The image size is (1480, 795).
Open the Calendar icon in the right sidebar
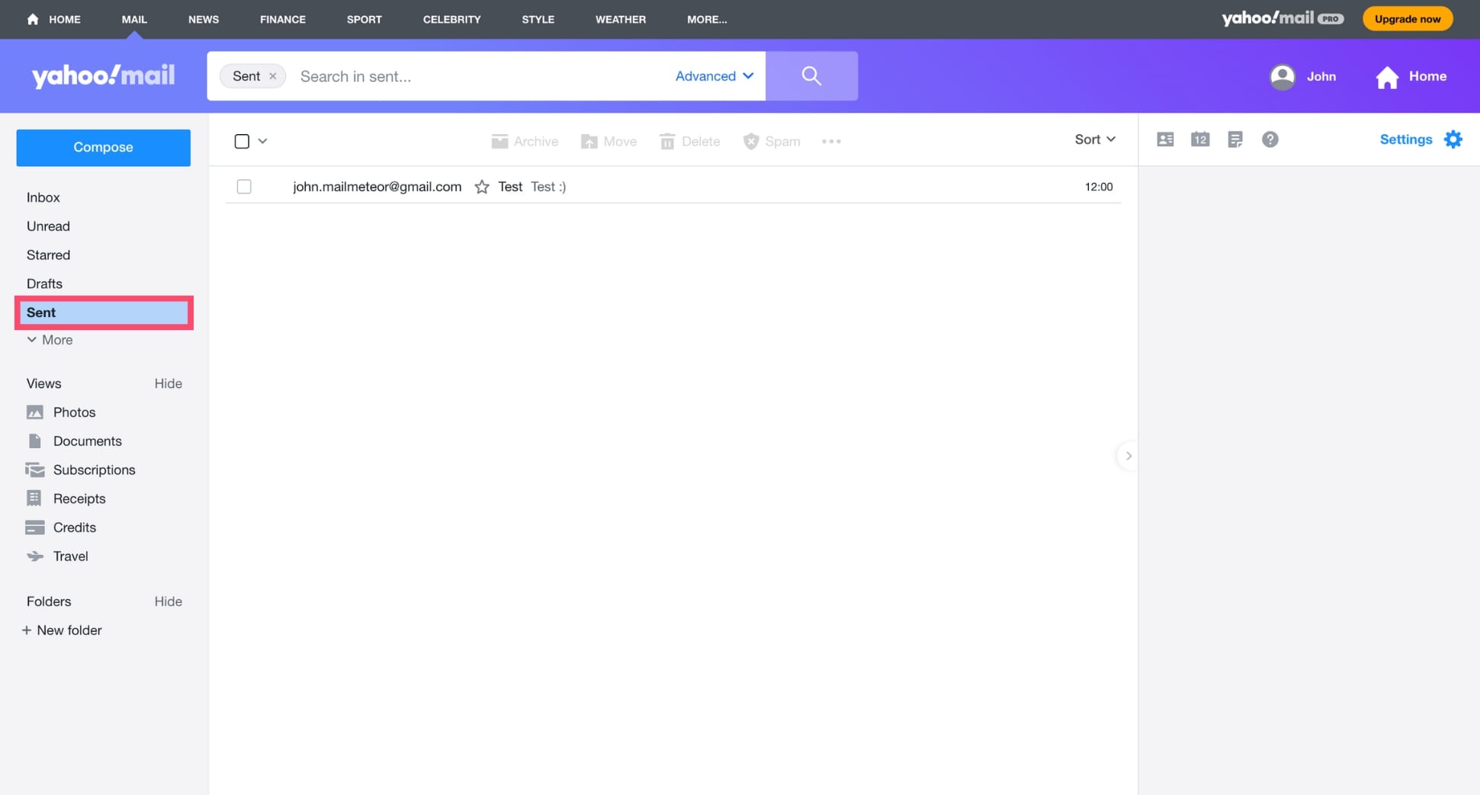1200,139
